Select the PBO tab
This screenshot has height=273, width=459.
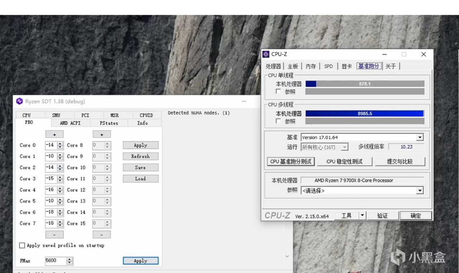pyautogui.click(x=29, y=123)
